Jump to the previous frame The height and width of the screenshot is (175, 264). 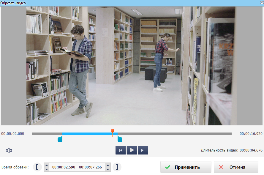tap(121, 150)
